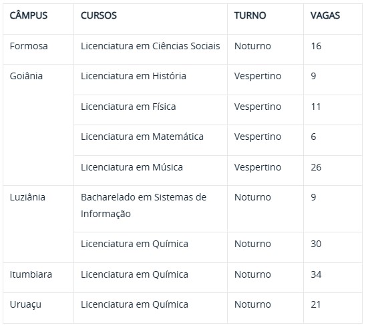The width and height of the screenshot is (366, 327).
Task: Select the Goiânia campus cell
Action: [26, 76]
